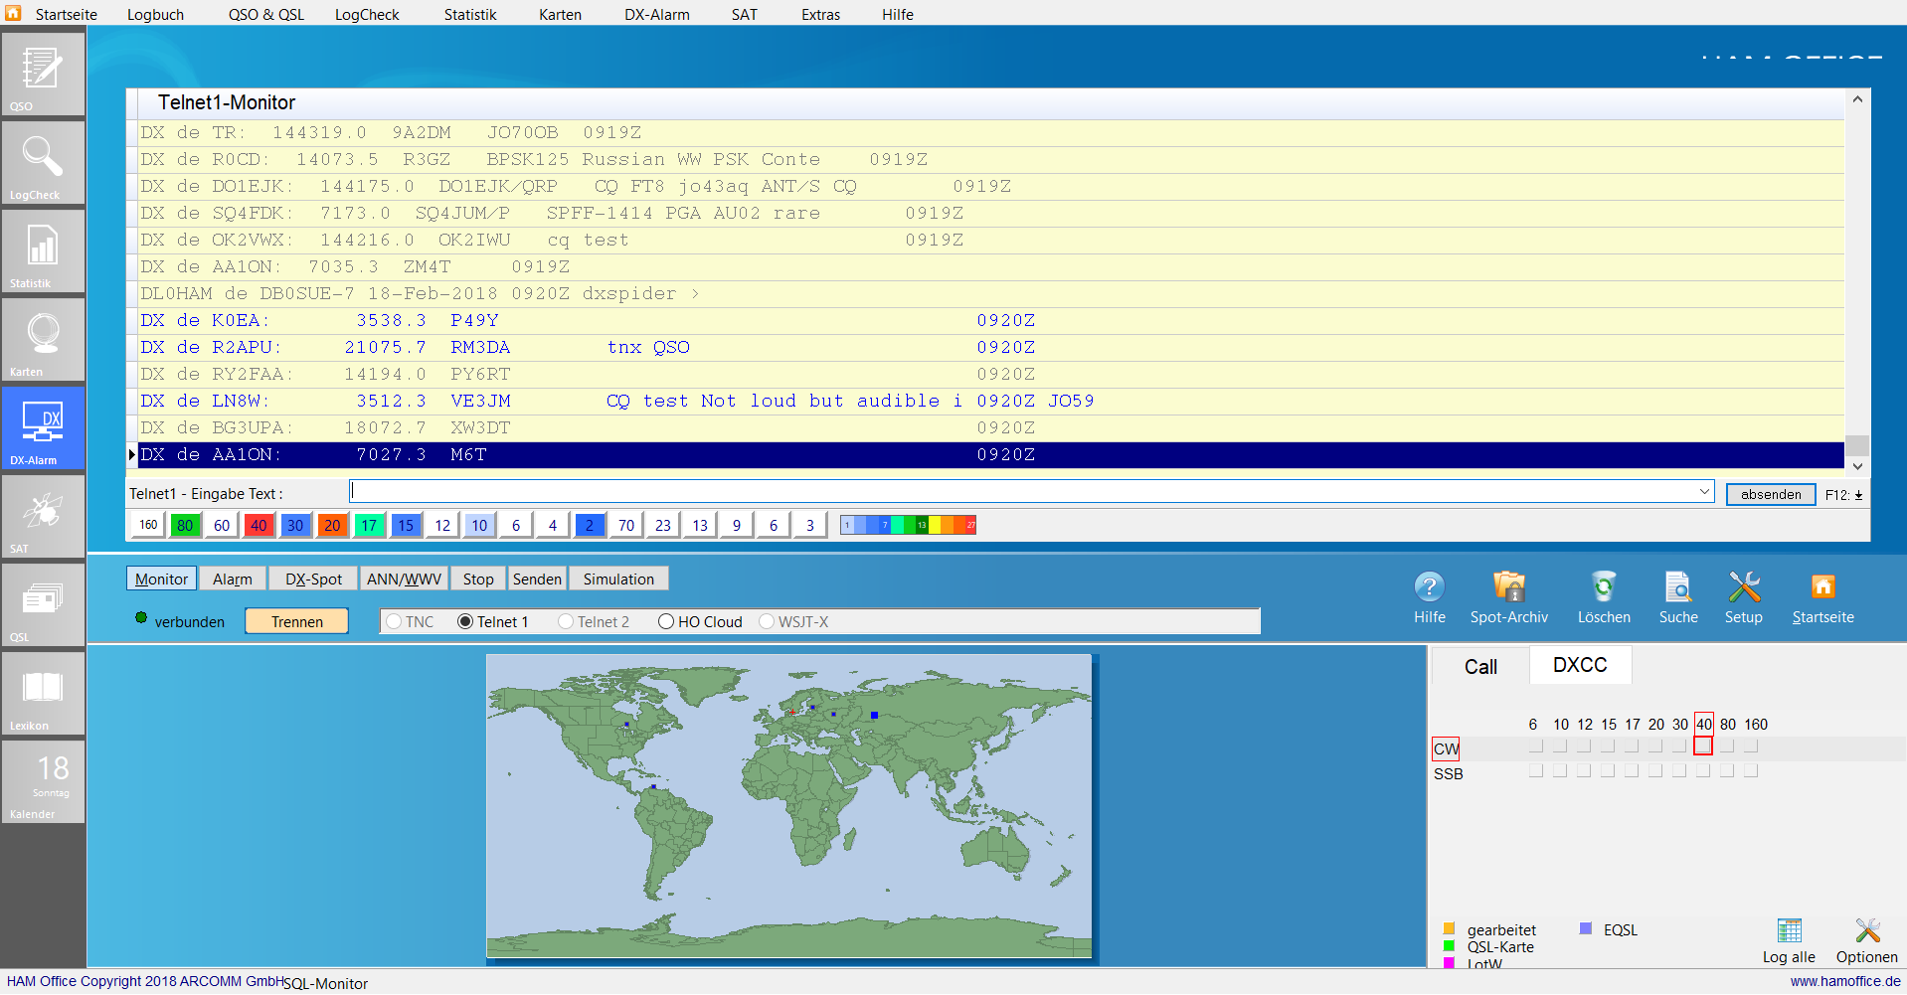Open the DX-Alarm menu
Image resolution: width=1907 pixels, height=995 pixels.
[656, 15]
